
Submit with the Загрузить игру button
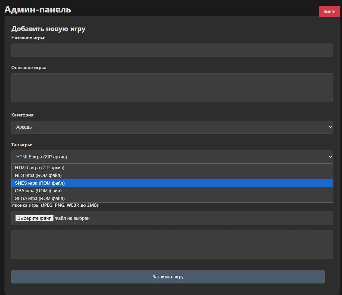[168, 277]
